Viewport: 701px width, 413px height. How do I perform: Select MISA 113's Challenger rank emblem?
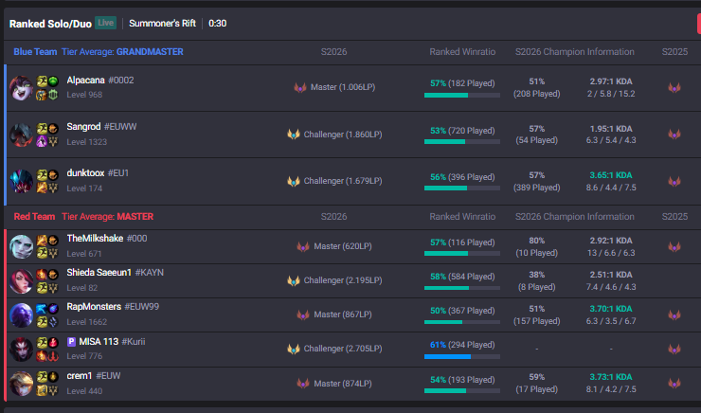294,349
